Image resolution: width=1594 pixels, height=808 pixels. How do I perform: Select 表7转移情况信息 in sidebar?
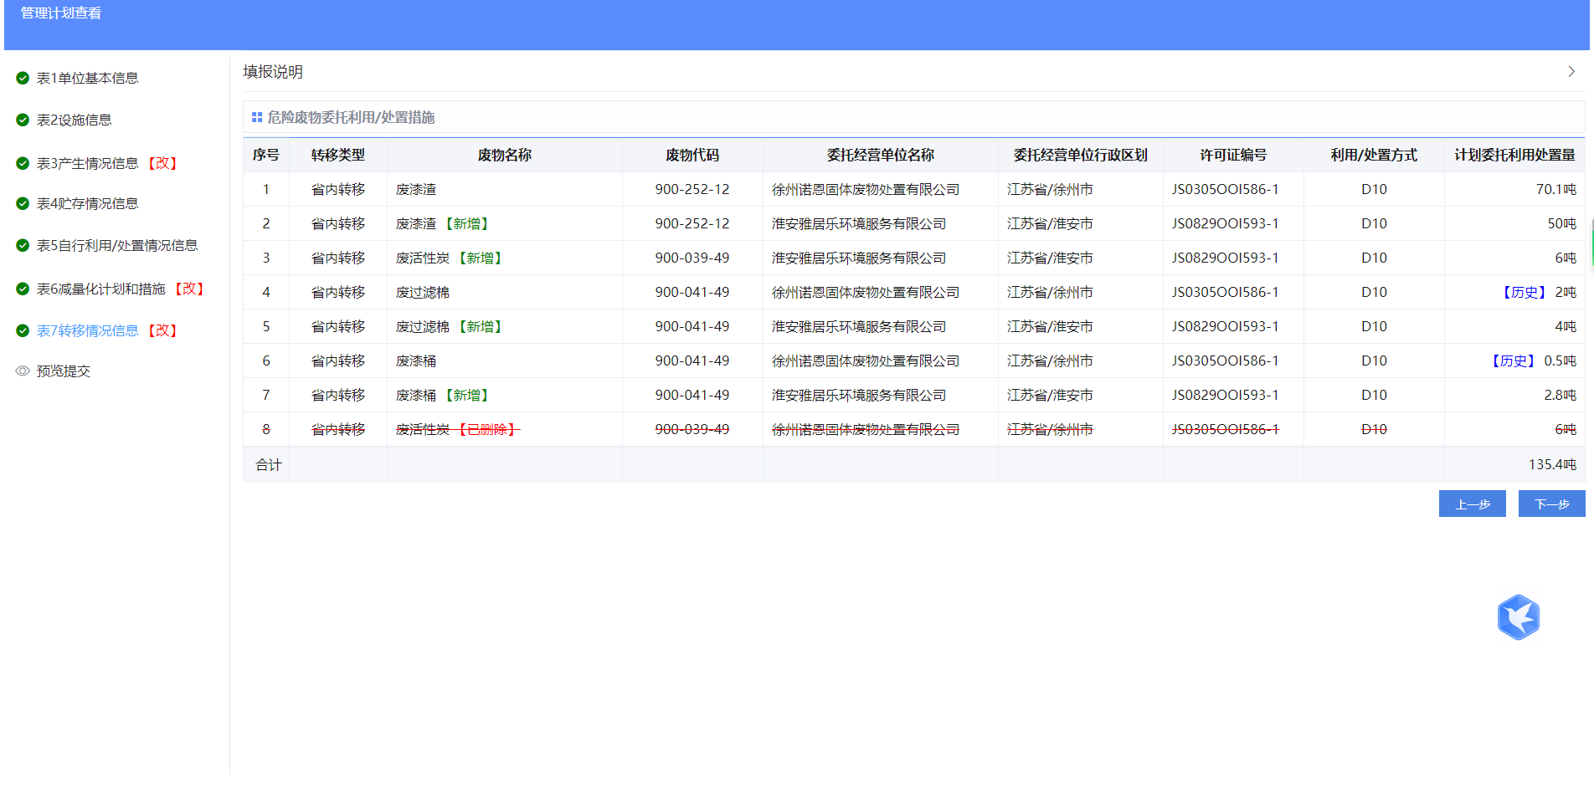pos(87,330)
